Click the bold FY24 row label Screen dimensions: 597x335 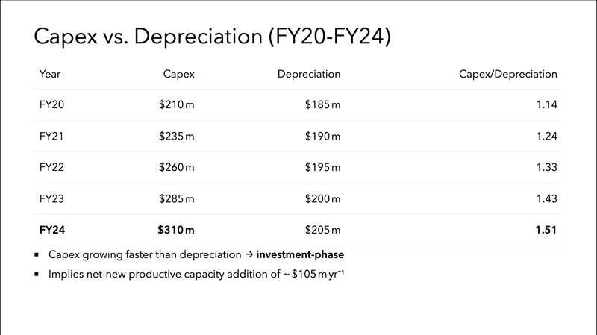point(51,231)
